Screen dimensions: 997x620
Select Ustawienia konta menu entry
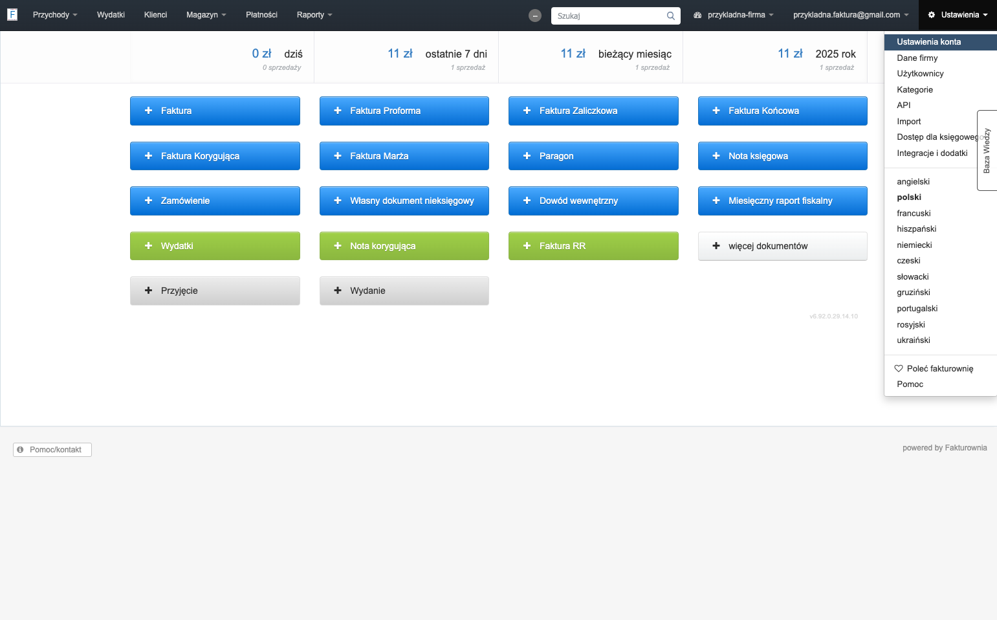941,42
